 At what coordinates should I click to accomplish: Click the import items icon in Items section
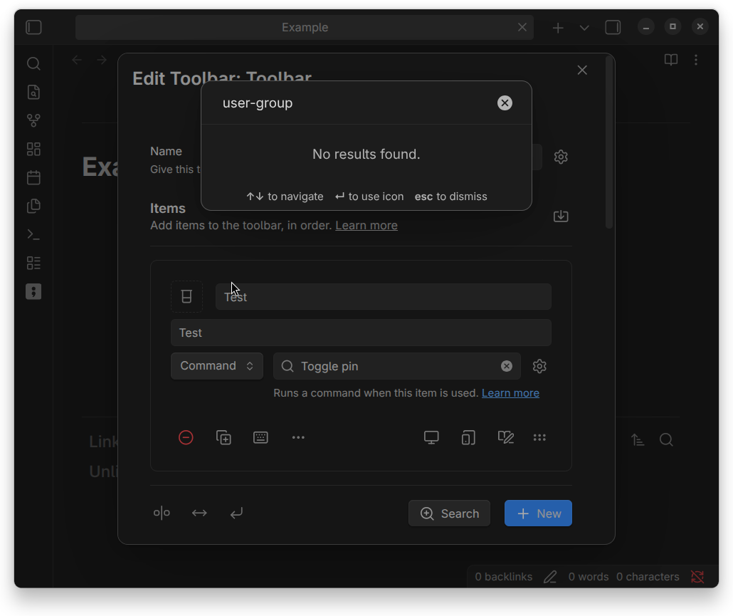[x=561, y=216]
